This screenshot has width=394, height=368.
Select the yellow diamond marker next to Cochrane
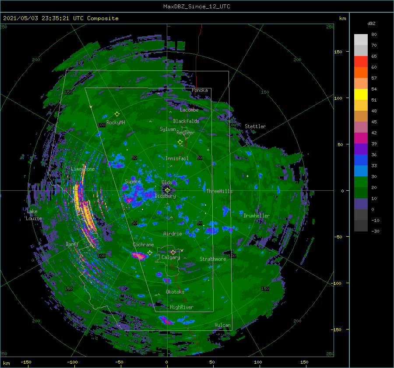150,253
